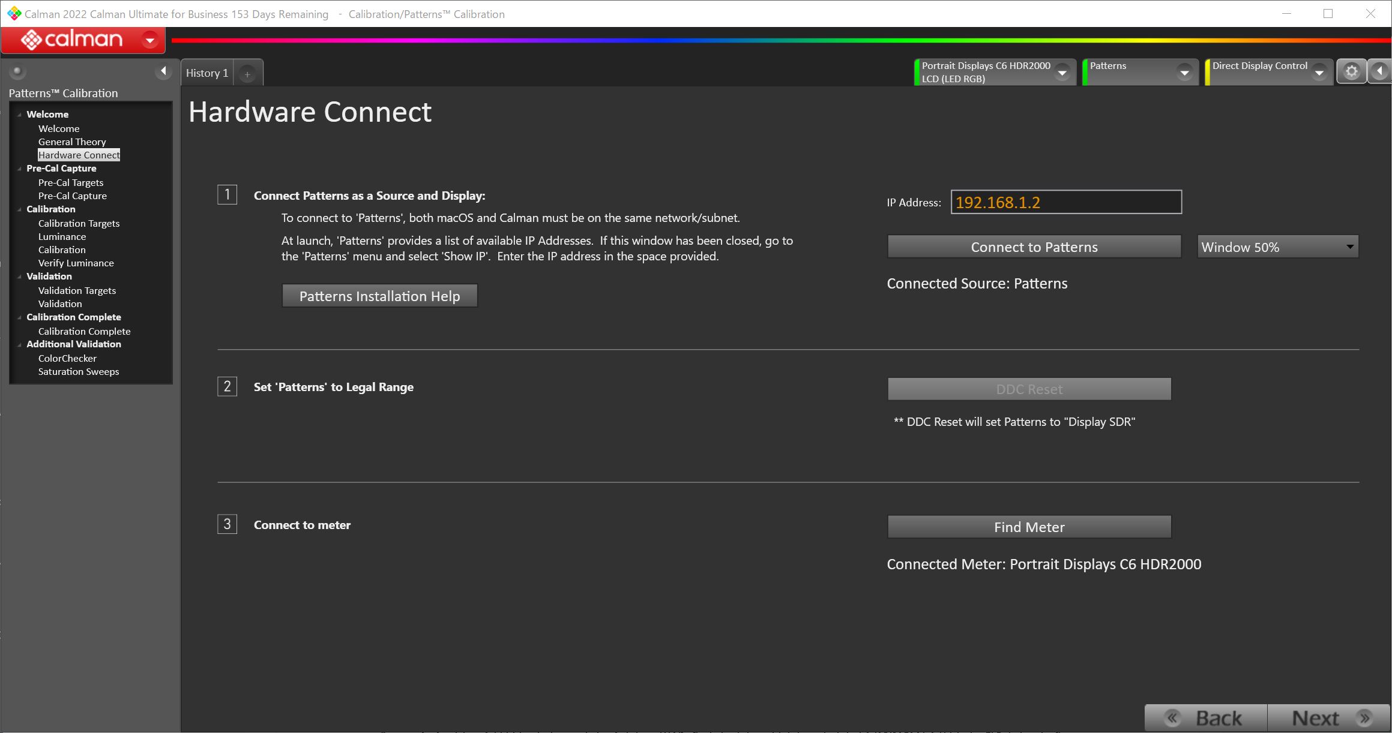The height and width of the screenshot is (733, 1392).
Task: Click the red Calman menu dropdown arrow
Action: (150, 40)
